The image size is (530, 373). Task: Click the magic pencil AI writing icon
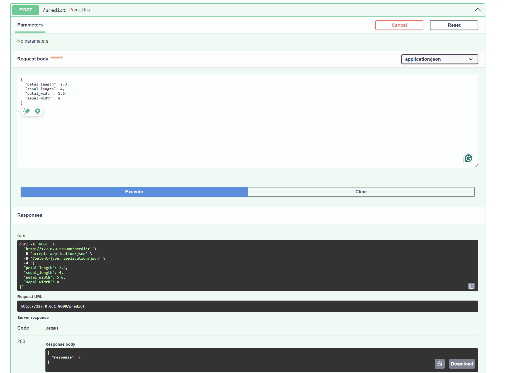(x=26, y=111)
